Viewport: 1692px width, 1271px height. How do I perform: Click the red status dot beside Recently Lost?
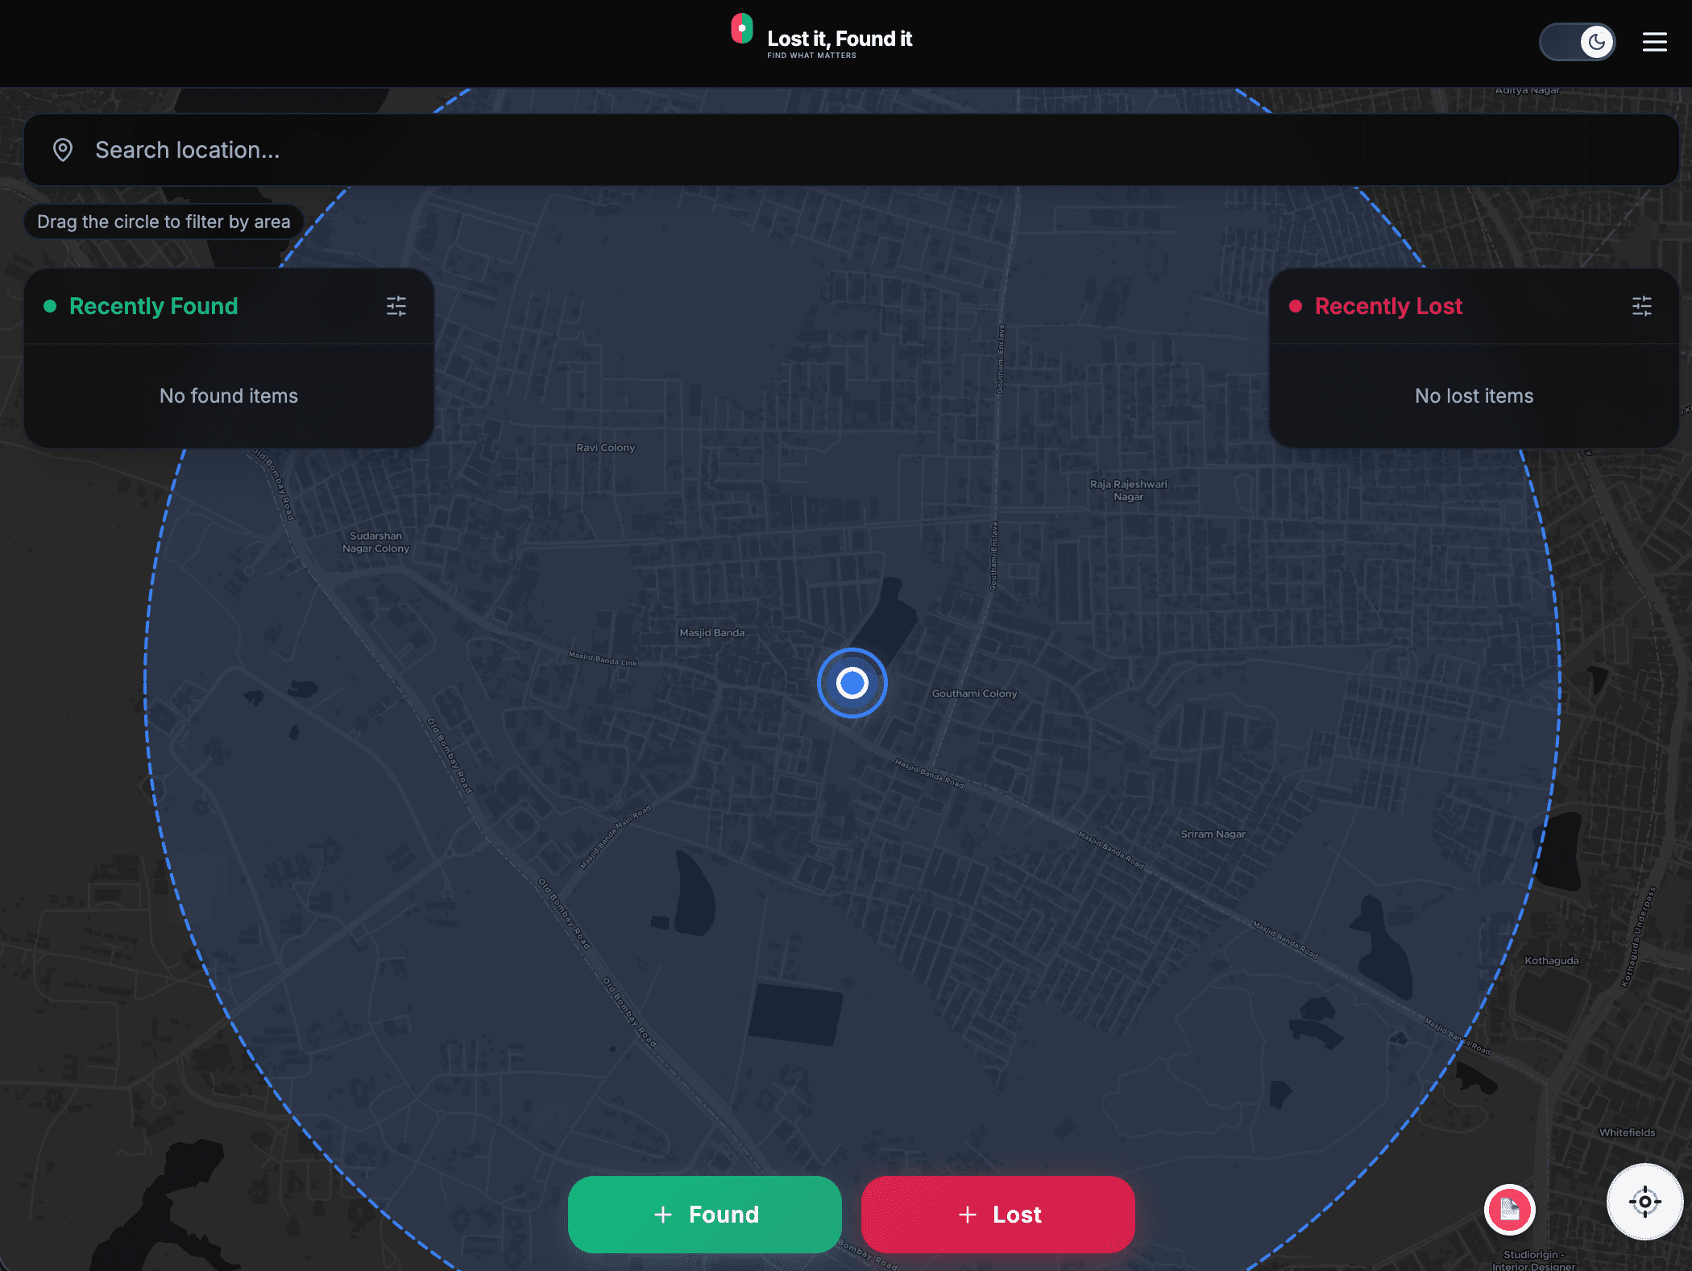coord(1296,306)
